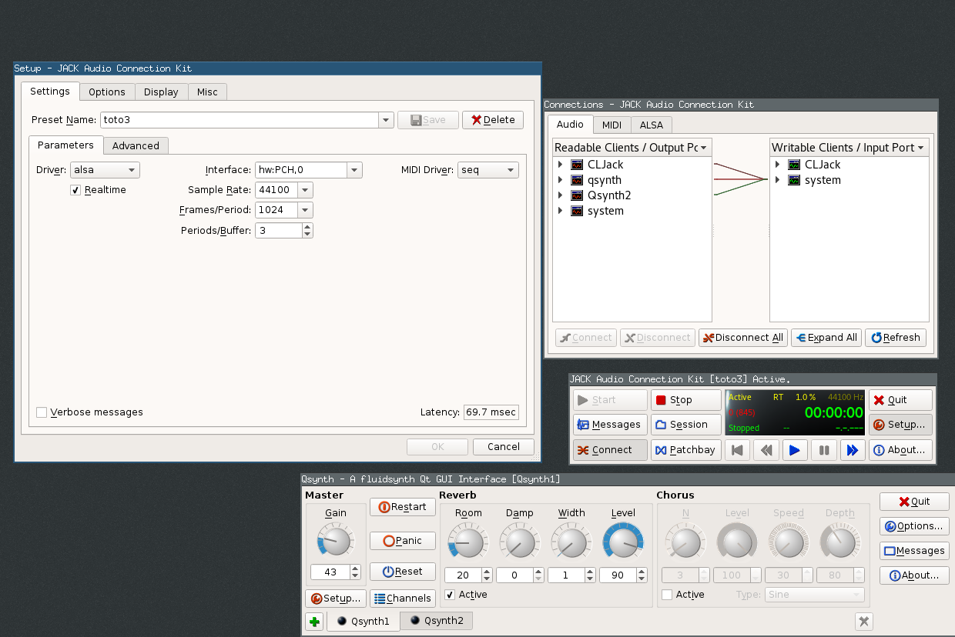This screenshot has width=955, height=637.
Task: Open Qsynth Channels window
Action: click(x=403, y=599)
